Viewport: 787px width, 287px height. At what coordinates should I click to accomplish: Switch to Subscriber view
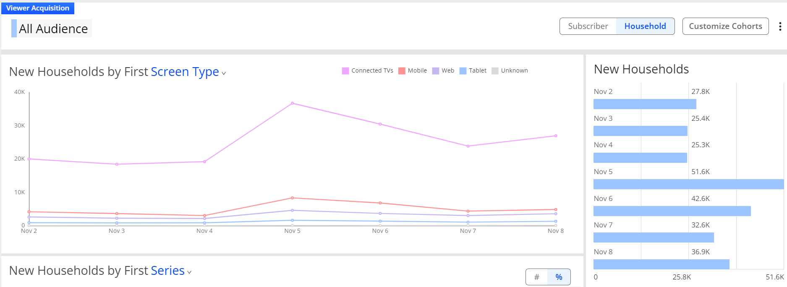(x=588, y=26)
